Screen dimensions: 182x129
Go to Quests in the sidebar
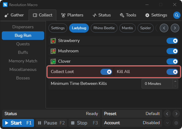[23, 44]
